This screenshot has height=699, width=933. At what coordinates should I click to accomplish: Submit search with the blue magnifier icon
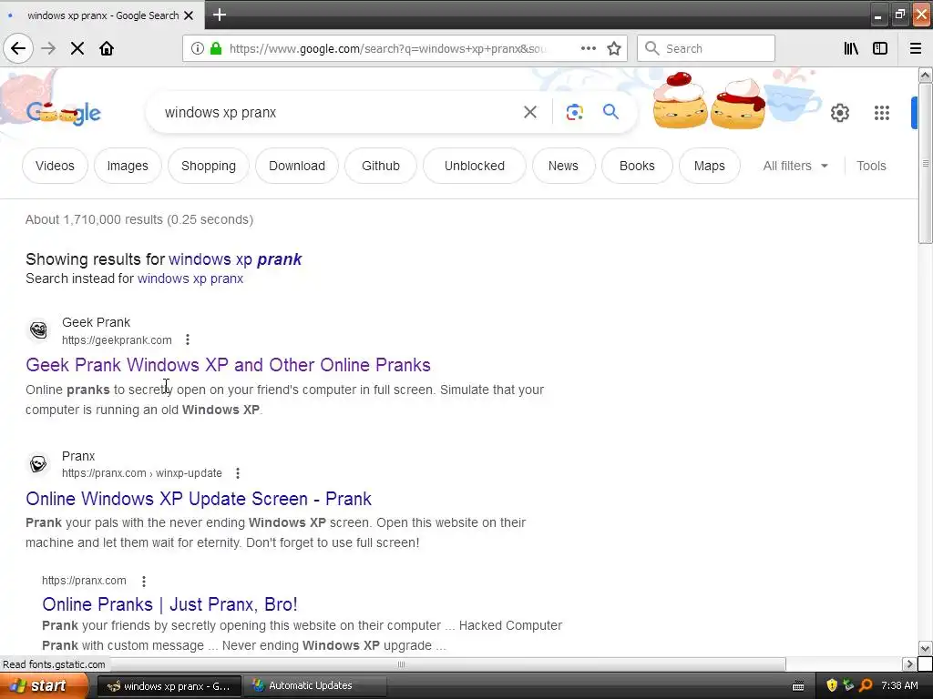click(610, 111)
